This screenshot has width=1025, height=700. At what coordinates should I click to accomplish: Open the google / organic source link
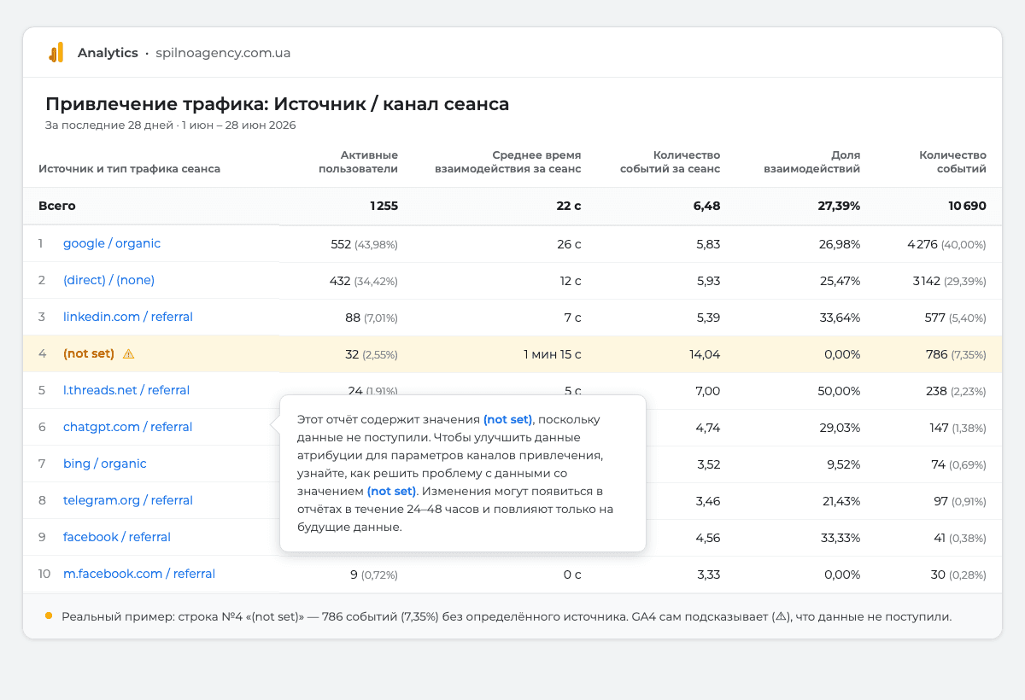coord(112,243)
